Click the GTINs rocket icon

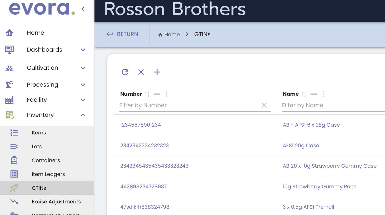[14, 188]
